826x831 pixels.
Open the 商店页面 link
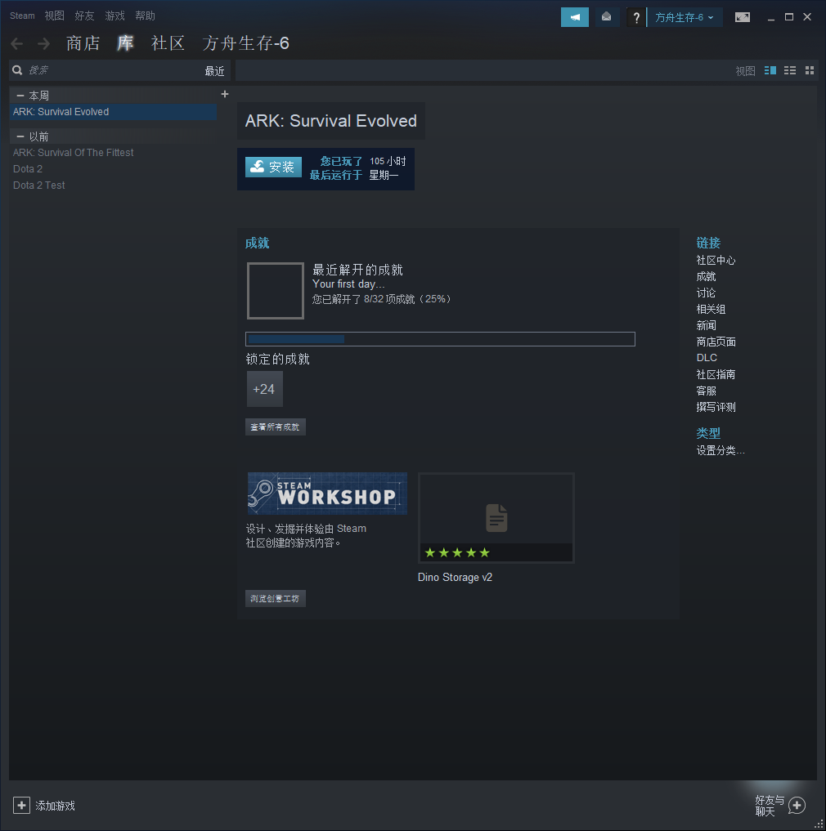click(x=716, y=342)
